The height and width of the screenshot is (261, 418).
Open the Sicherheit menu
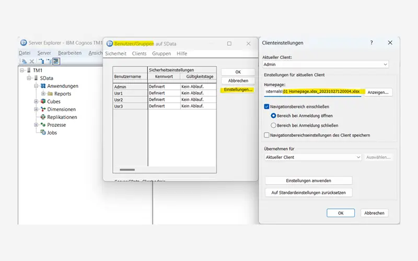(115, 54)
